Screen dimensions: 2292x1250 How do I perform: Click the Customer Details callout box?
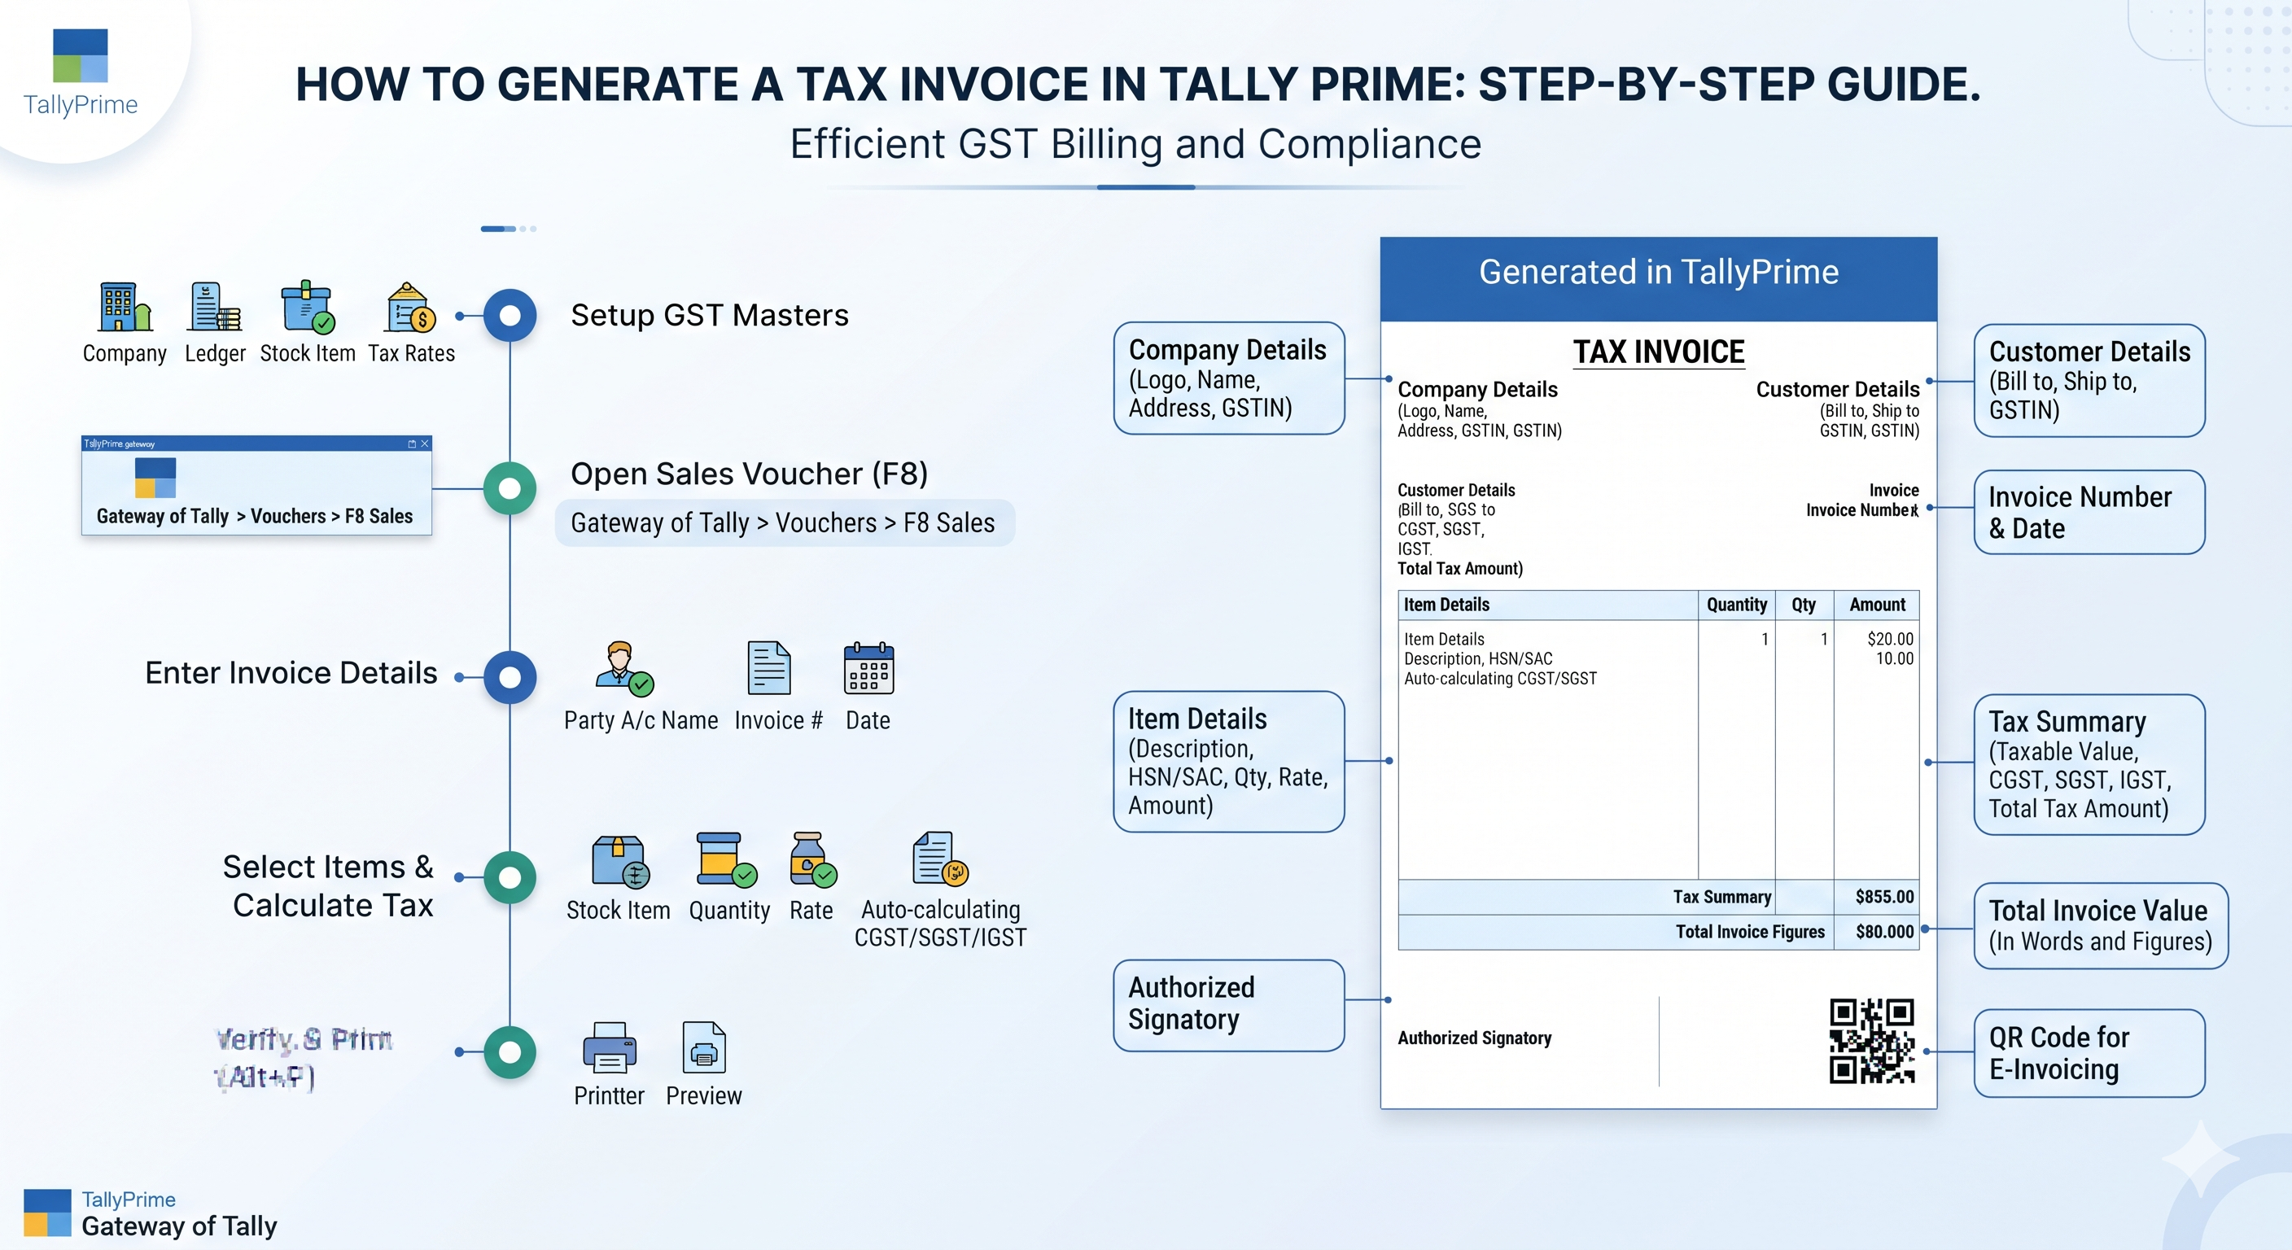(2089, 381)
